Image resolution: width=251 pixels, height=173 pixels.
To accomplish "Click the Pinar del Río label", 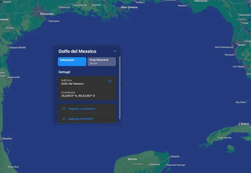I will [x=225, y=138].
